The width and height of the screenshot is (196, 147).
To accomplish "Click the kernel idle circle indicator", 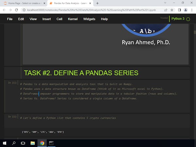I will click(188, 19).
